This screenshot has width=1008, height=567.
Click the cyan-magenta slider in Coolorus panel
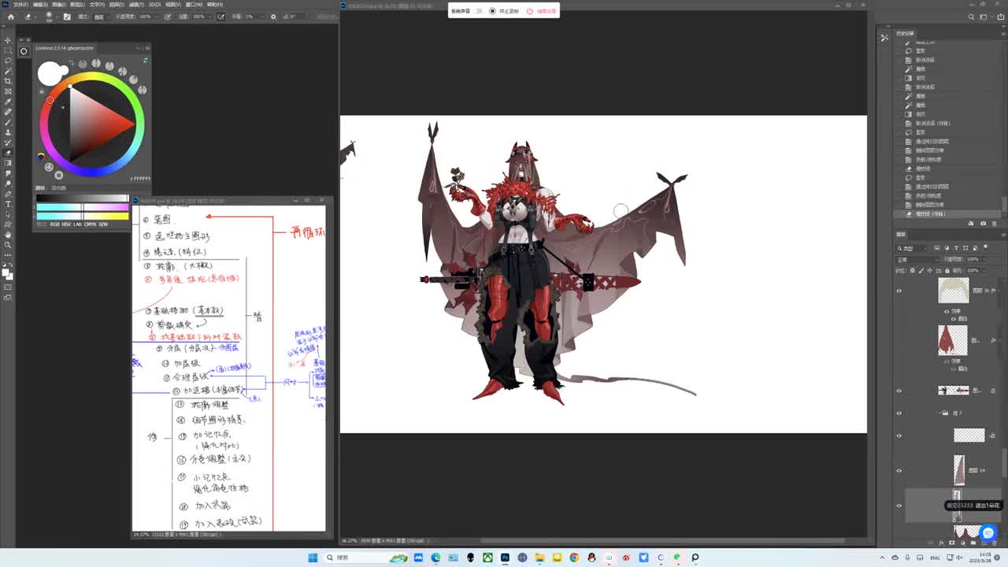coord(82,207)
